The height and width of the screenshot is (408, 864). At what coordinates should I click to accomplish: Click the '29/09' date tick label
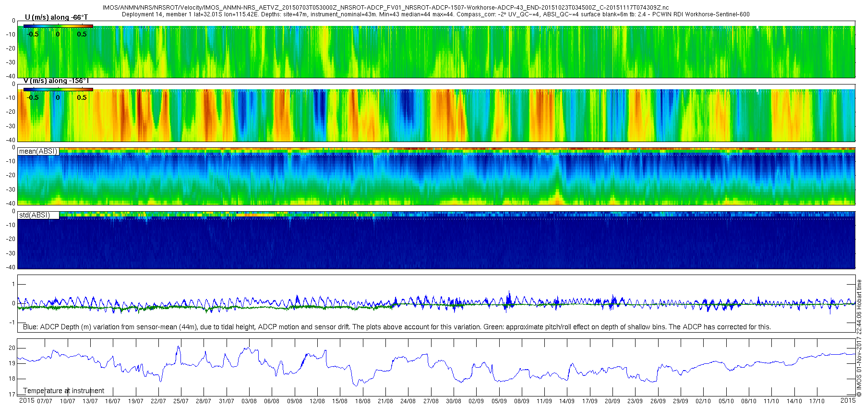(x=681, y=401)
